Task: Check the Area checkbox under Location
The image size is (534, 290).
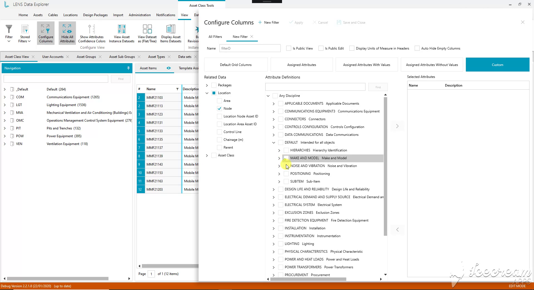Action: click(x=219, y=101)
